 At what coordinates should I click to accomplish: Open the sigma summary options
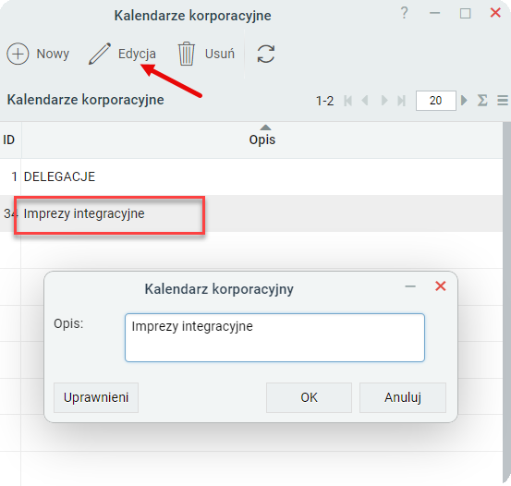point(482,100)
